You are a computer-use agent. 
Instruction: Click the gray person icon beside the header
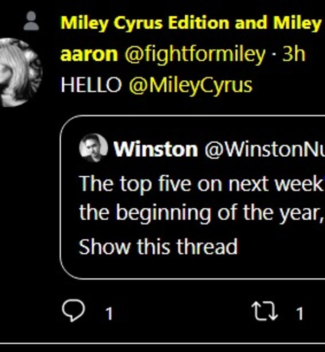[32, 22]
